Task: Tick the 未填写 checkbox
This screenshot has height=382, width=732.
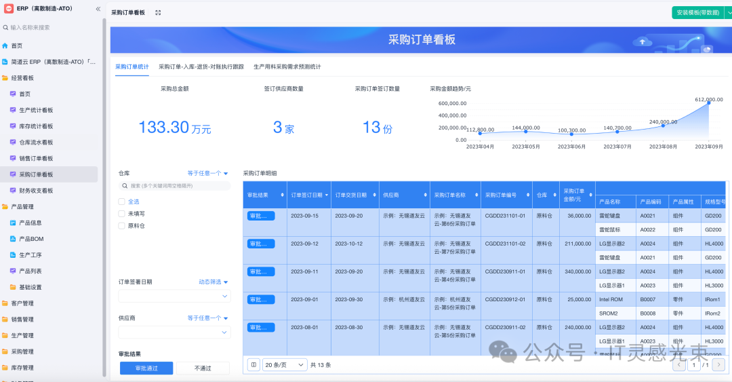Action: pyautogui.click(x=122, y=214)
